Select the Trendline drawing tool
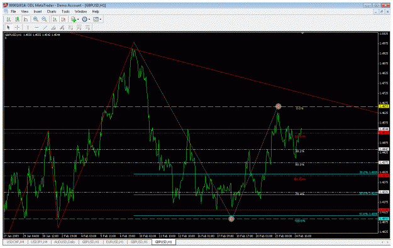Viewport: 393px width, 248px height. click(x=45, y=27)
